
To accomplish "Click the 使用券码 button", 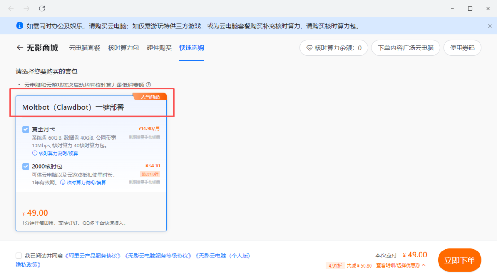I will [x=462, y=48].
